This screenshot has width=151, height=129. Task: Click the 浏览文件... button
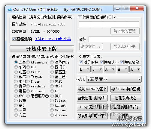click(91, 46)
